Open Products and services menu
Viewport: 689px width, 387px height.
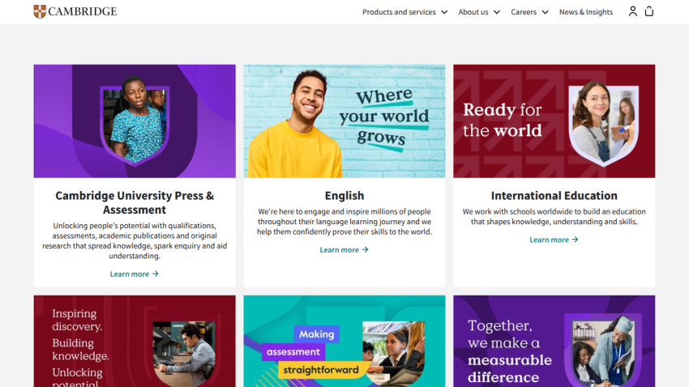(x=399, y=12)
